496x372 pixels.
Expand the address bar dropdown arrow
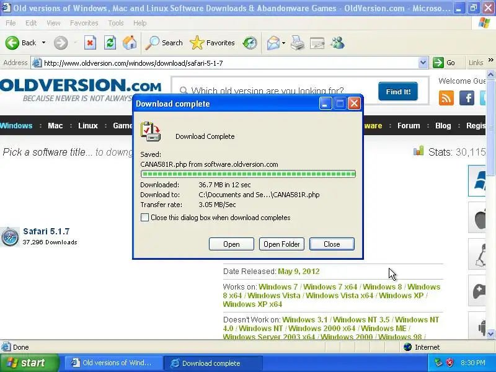[x=423, y=63]
